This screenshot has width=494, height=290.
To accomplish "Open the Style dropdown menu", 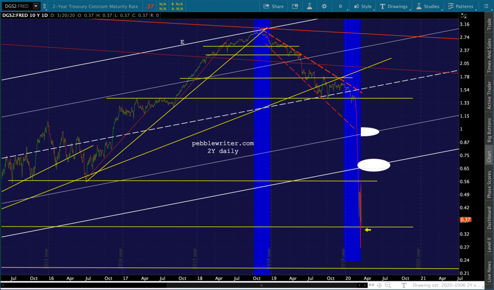I will [363, 6].
